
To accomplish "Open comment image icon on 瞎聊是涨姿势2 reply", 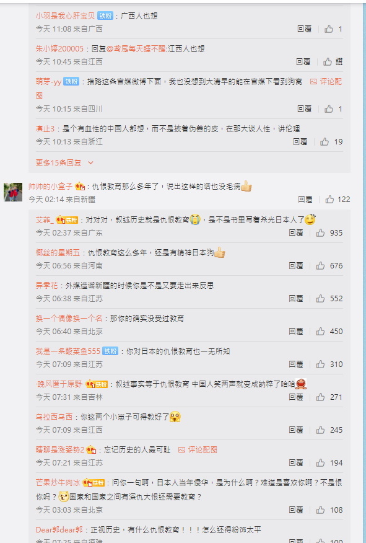I will (x=198, y=449).
